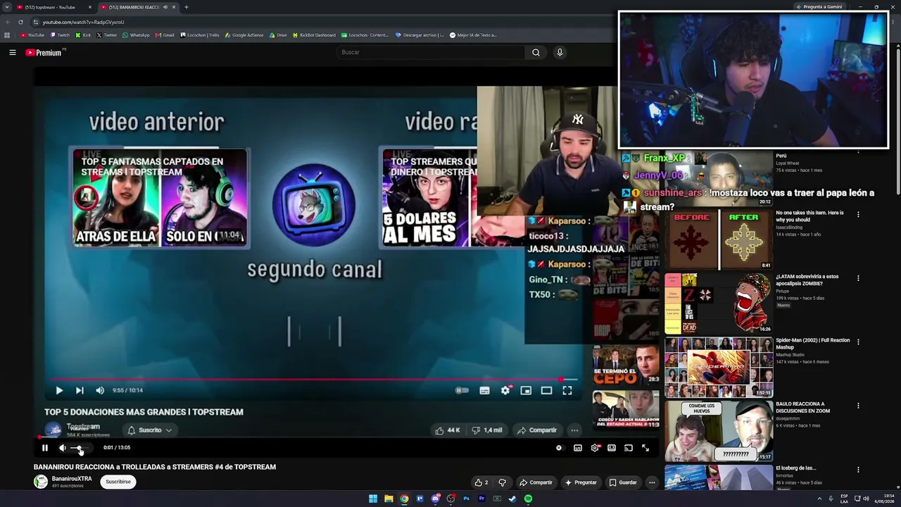The height and width of the screenshot is (507, 901).
Task: Toggle subtitles in embedded TOPSTREAM player
Action: pos(484,391)
